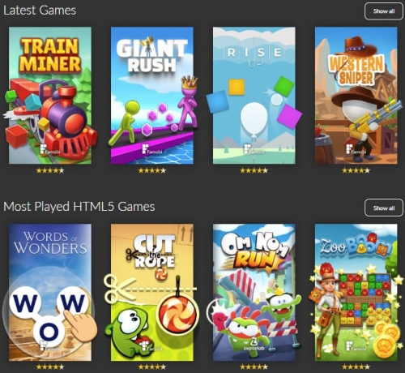Click star rating under Om Nom Run
405x373 pixels.
point(254,367)
